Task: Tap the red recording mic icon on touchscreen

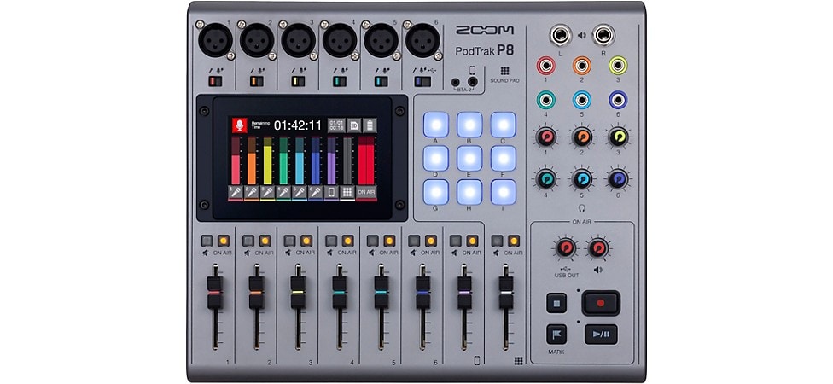Action: (x=240, y=125)
